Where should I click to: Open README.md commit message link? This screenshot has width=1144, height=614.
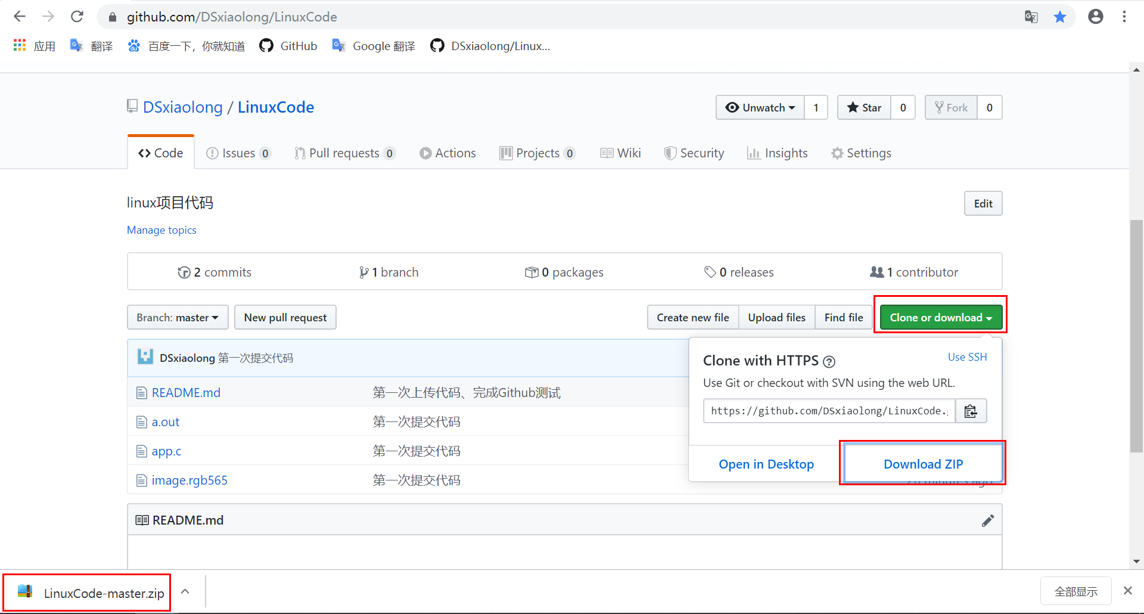[467, 393]
